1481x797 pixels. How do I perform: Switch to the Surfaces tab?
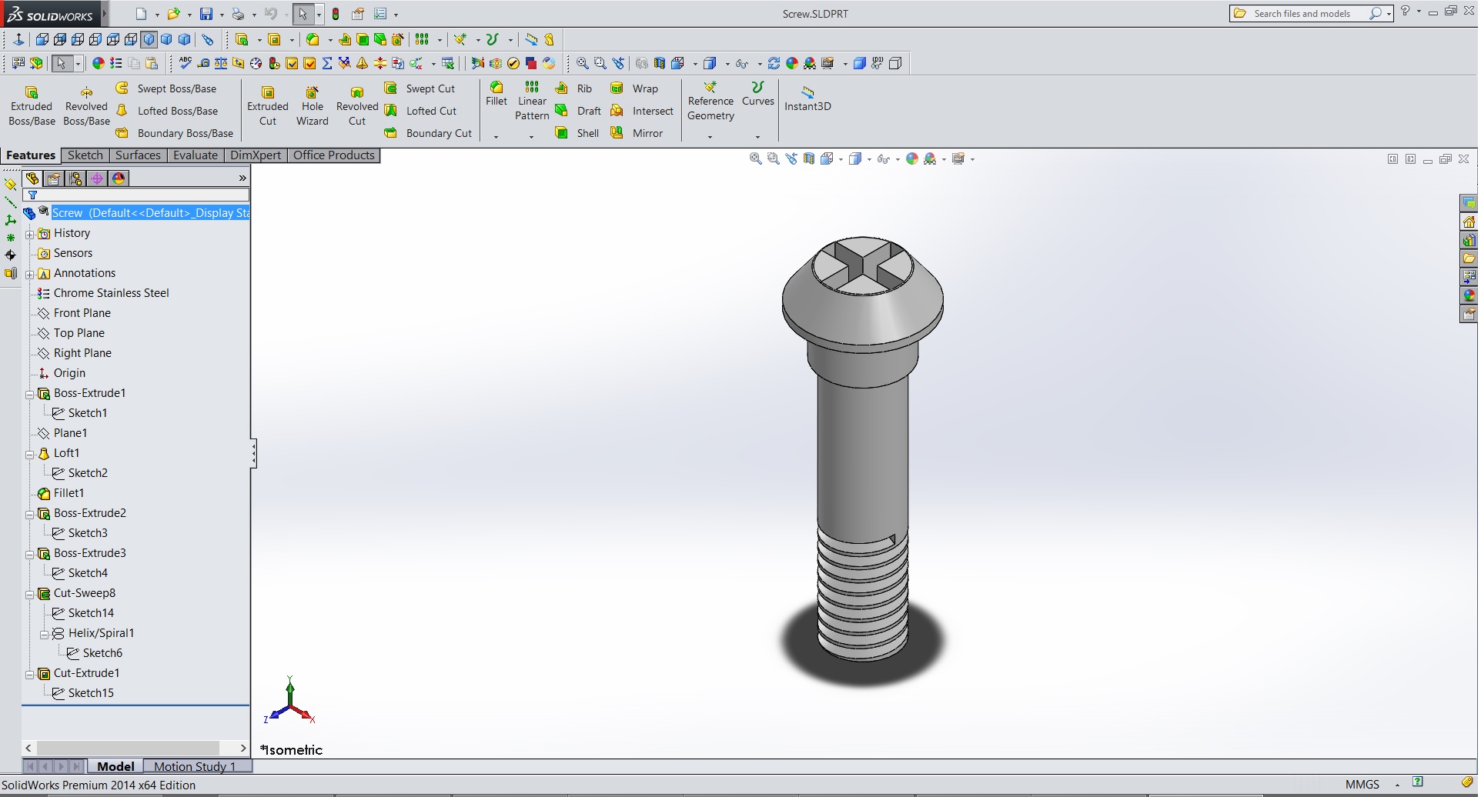point(138,155)
